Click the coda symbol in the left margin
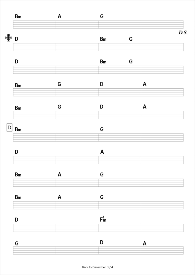 click(x=8, y=38)
